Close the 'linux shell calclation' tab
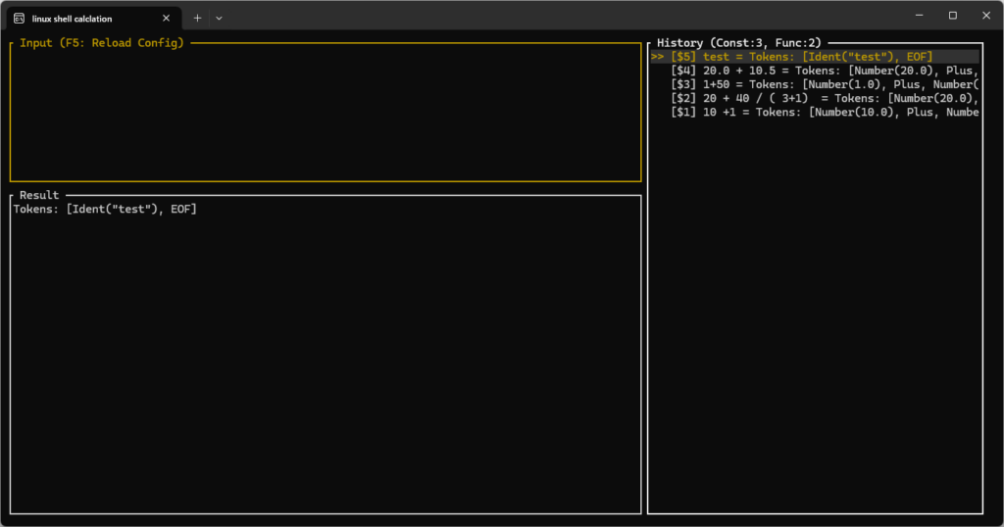Screen dimensions: 1004x527 [x=166, y=18]
